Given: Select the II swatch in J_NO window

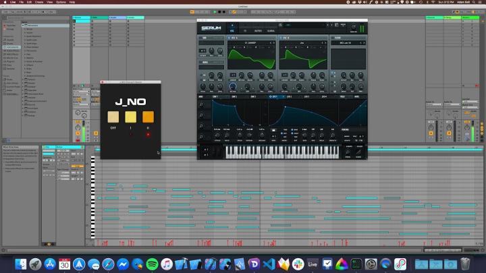Looking at the screenshot, I should [x=148, y=117].
